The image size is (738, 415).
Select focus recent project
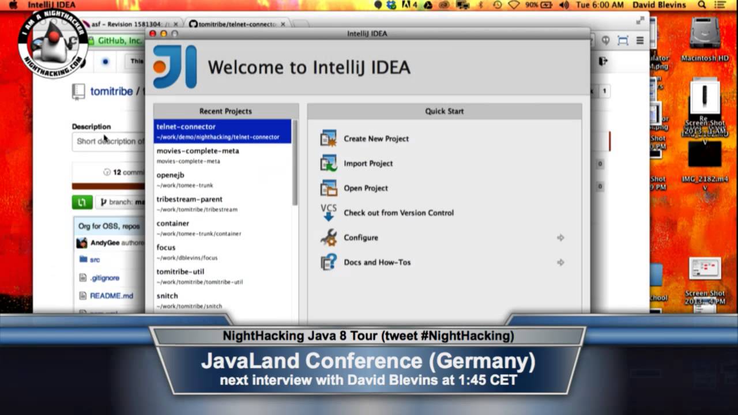(x=223, y=252)
